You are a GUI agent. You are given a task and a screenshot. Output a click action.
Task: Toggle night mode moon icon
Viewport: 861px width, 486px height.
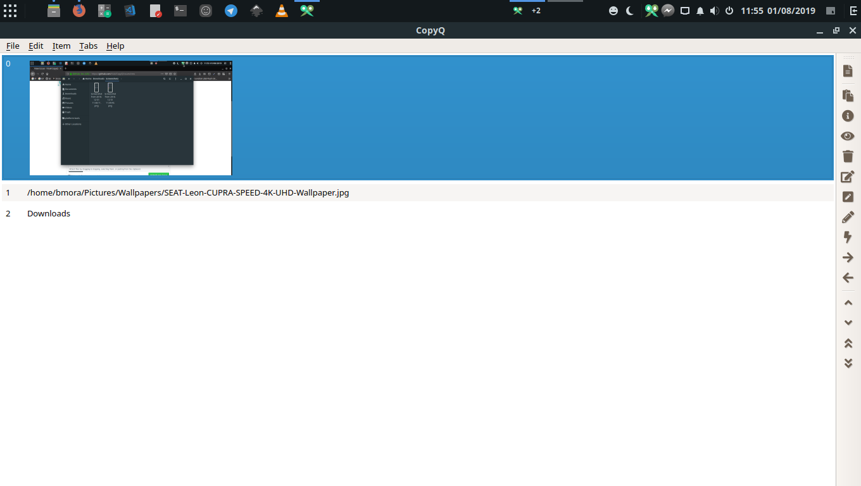[x=630, y=11]
